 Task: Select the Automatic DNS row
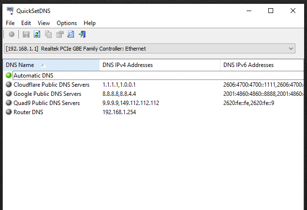point(33,76)
